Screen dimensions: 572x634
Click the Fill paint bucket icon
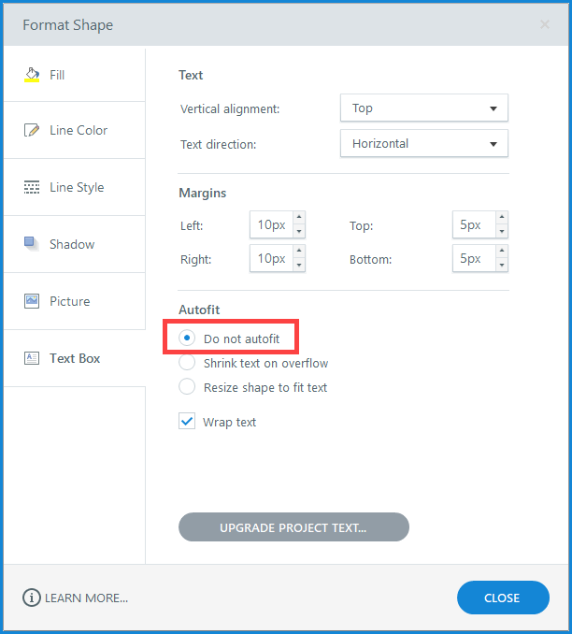point(32,75)
